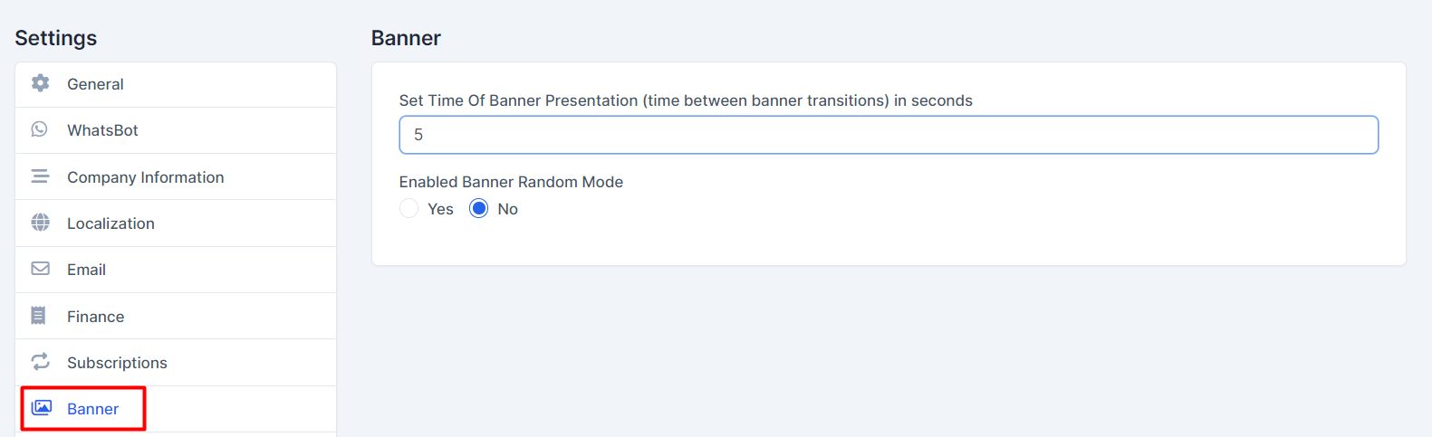Click the gear icon beside General
Image resolution: width=1432 pixels, height=437 pixels.
41,83
